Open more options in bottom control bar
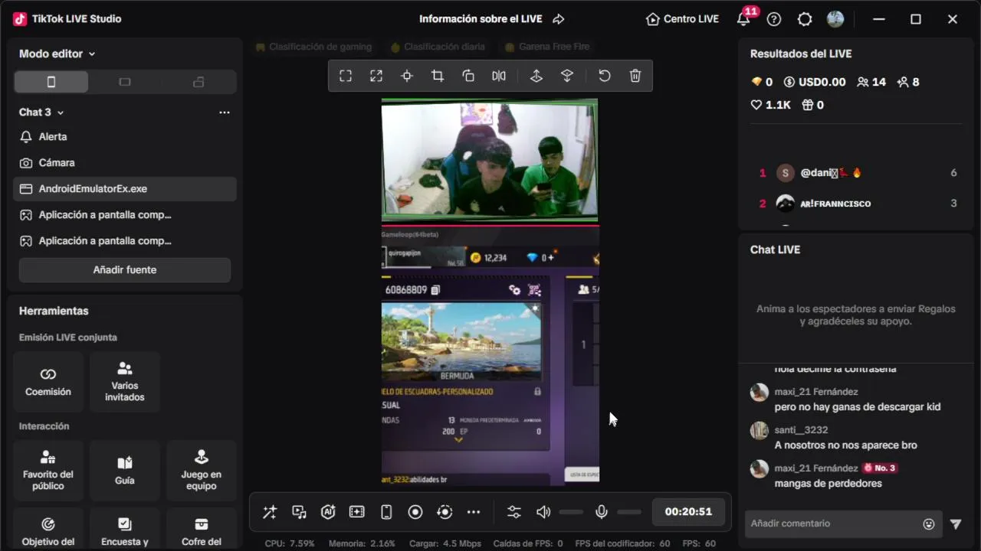The image size is (981, 551). [474, 512]
